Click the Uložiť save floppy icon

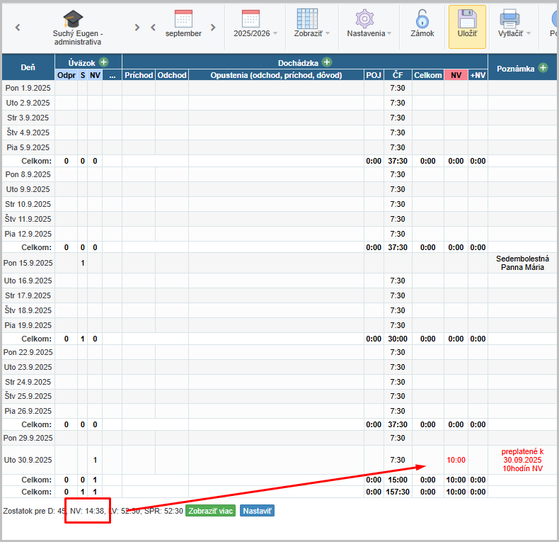[x=467, y=20]
